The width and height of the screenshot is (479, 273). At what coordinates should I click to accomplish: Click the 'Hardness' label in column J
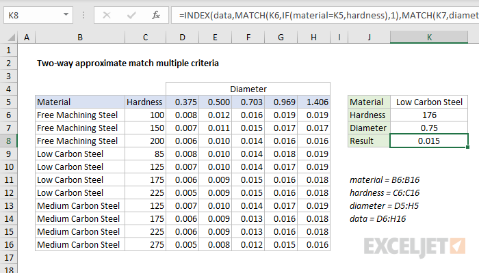coord(369,115)
